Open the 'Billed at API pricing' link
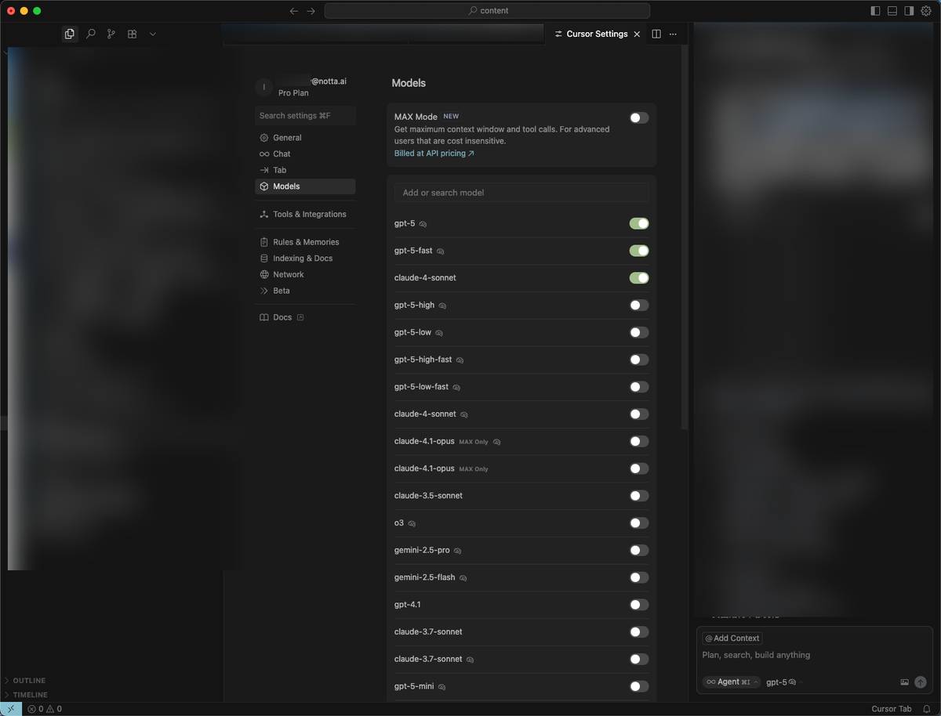 click(x=434, y=154)
